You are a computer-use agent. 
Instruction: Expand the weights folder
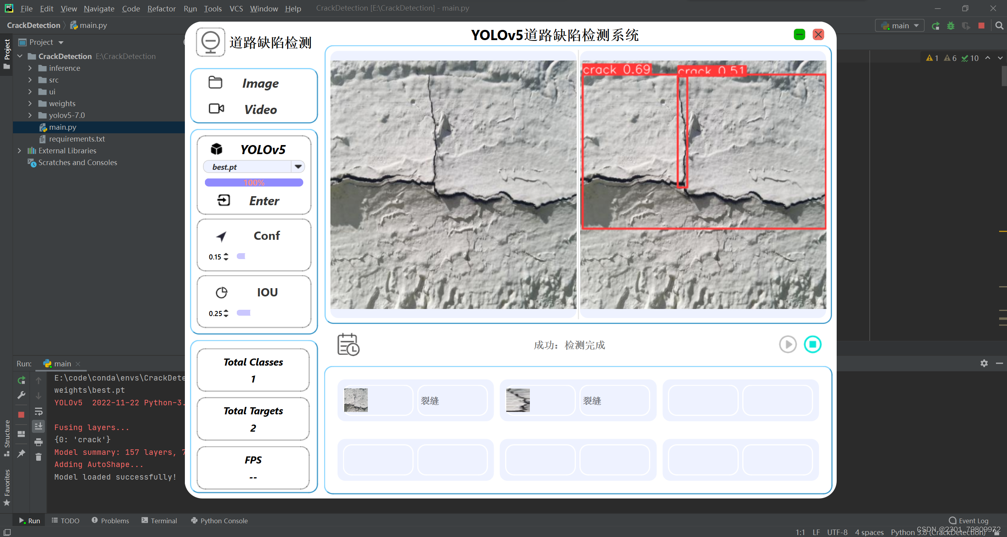point(30,103)
